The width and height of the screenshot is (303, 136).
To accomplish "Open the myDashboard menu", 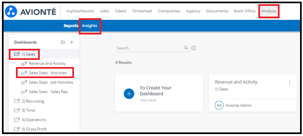I will click(80, 11).
